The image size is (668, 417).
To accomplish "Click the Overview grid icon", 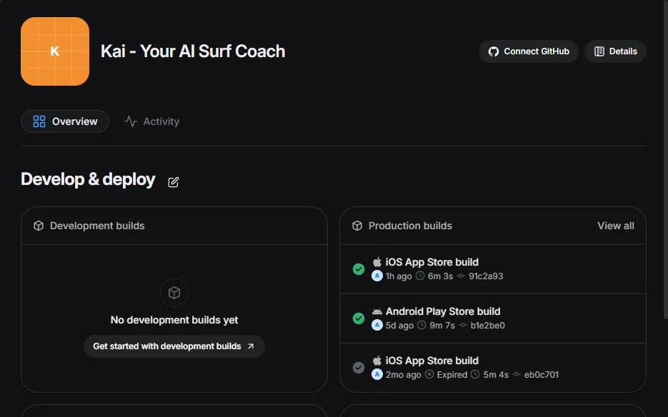I will [39, 121].
